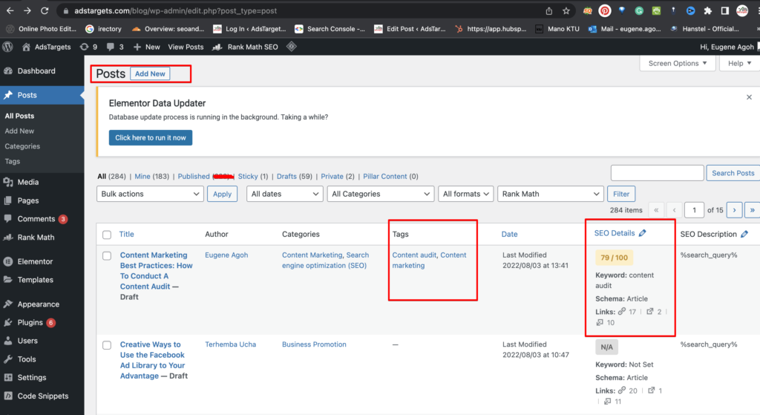Open the All dates dropdown
Image resolution: width=760 pixels, height=415 pixels.
(284, 194)
